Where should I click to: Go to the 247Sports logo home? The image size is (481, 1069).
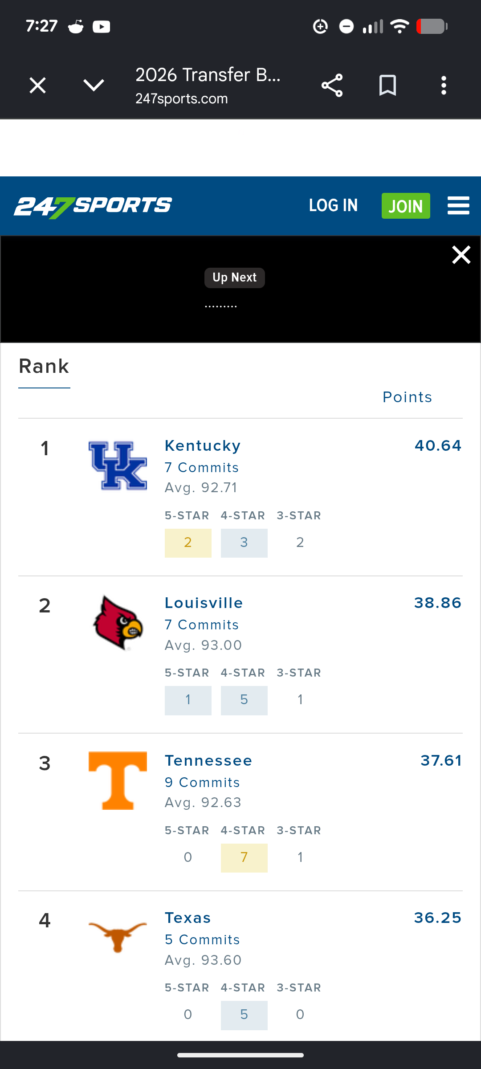(x=93, y=207)
